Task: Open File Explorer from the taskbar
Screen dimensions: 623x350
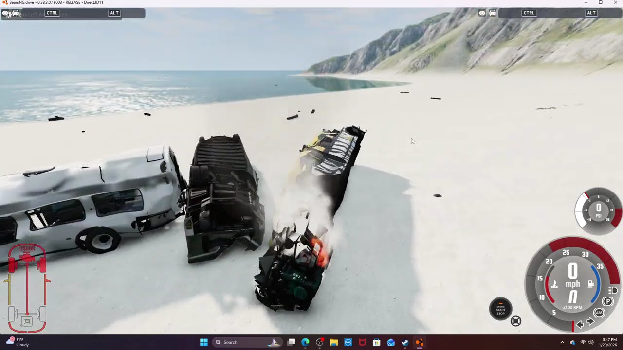Action: [x=334, y=342]
